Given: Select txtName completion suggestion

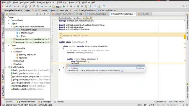Looking at the screenshot, I should pyautogui.click(x=105, y=68).
